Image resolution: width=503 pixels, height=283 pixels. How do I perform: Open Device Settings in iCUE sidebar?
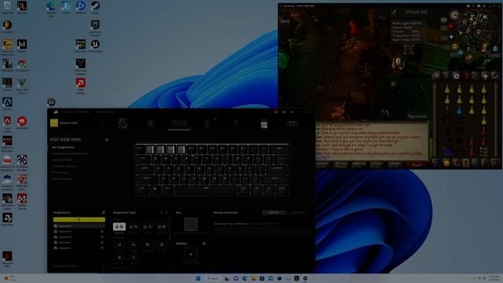coord(61,178)
